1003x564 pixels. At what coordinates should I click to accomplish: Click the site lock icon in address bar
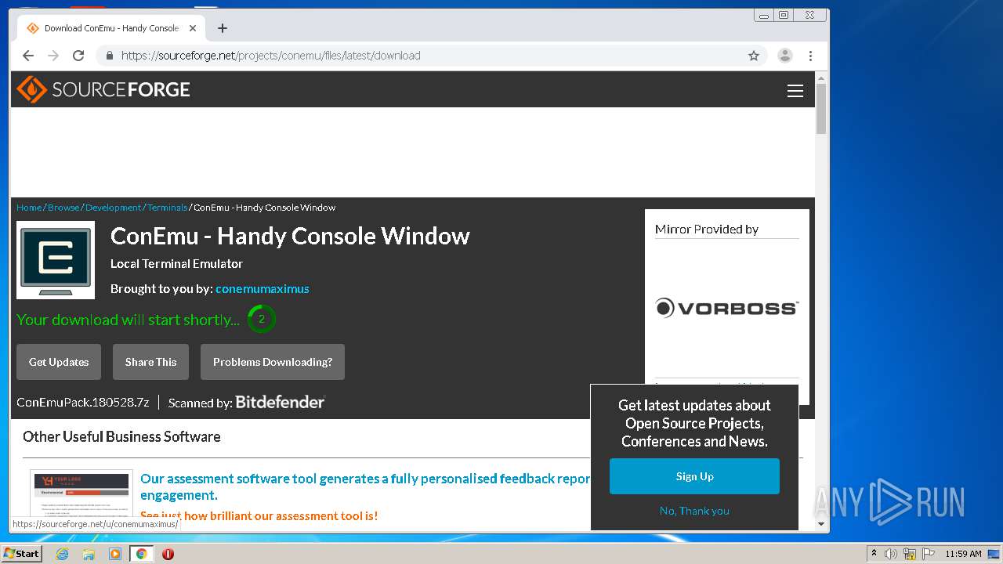tap(110, 56)
